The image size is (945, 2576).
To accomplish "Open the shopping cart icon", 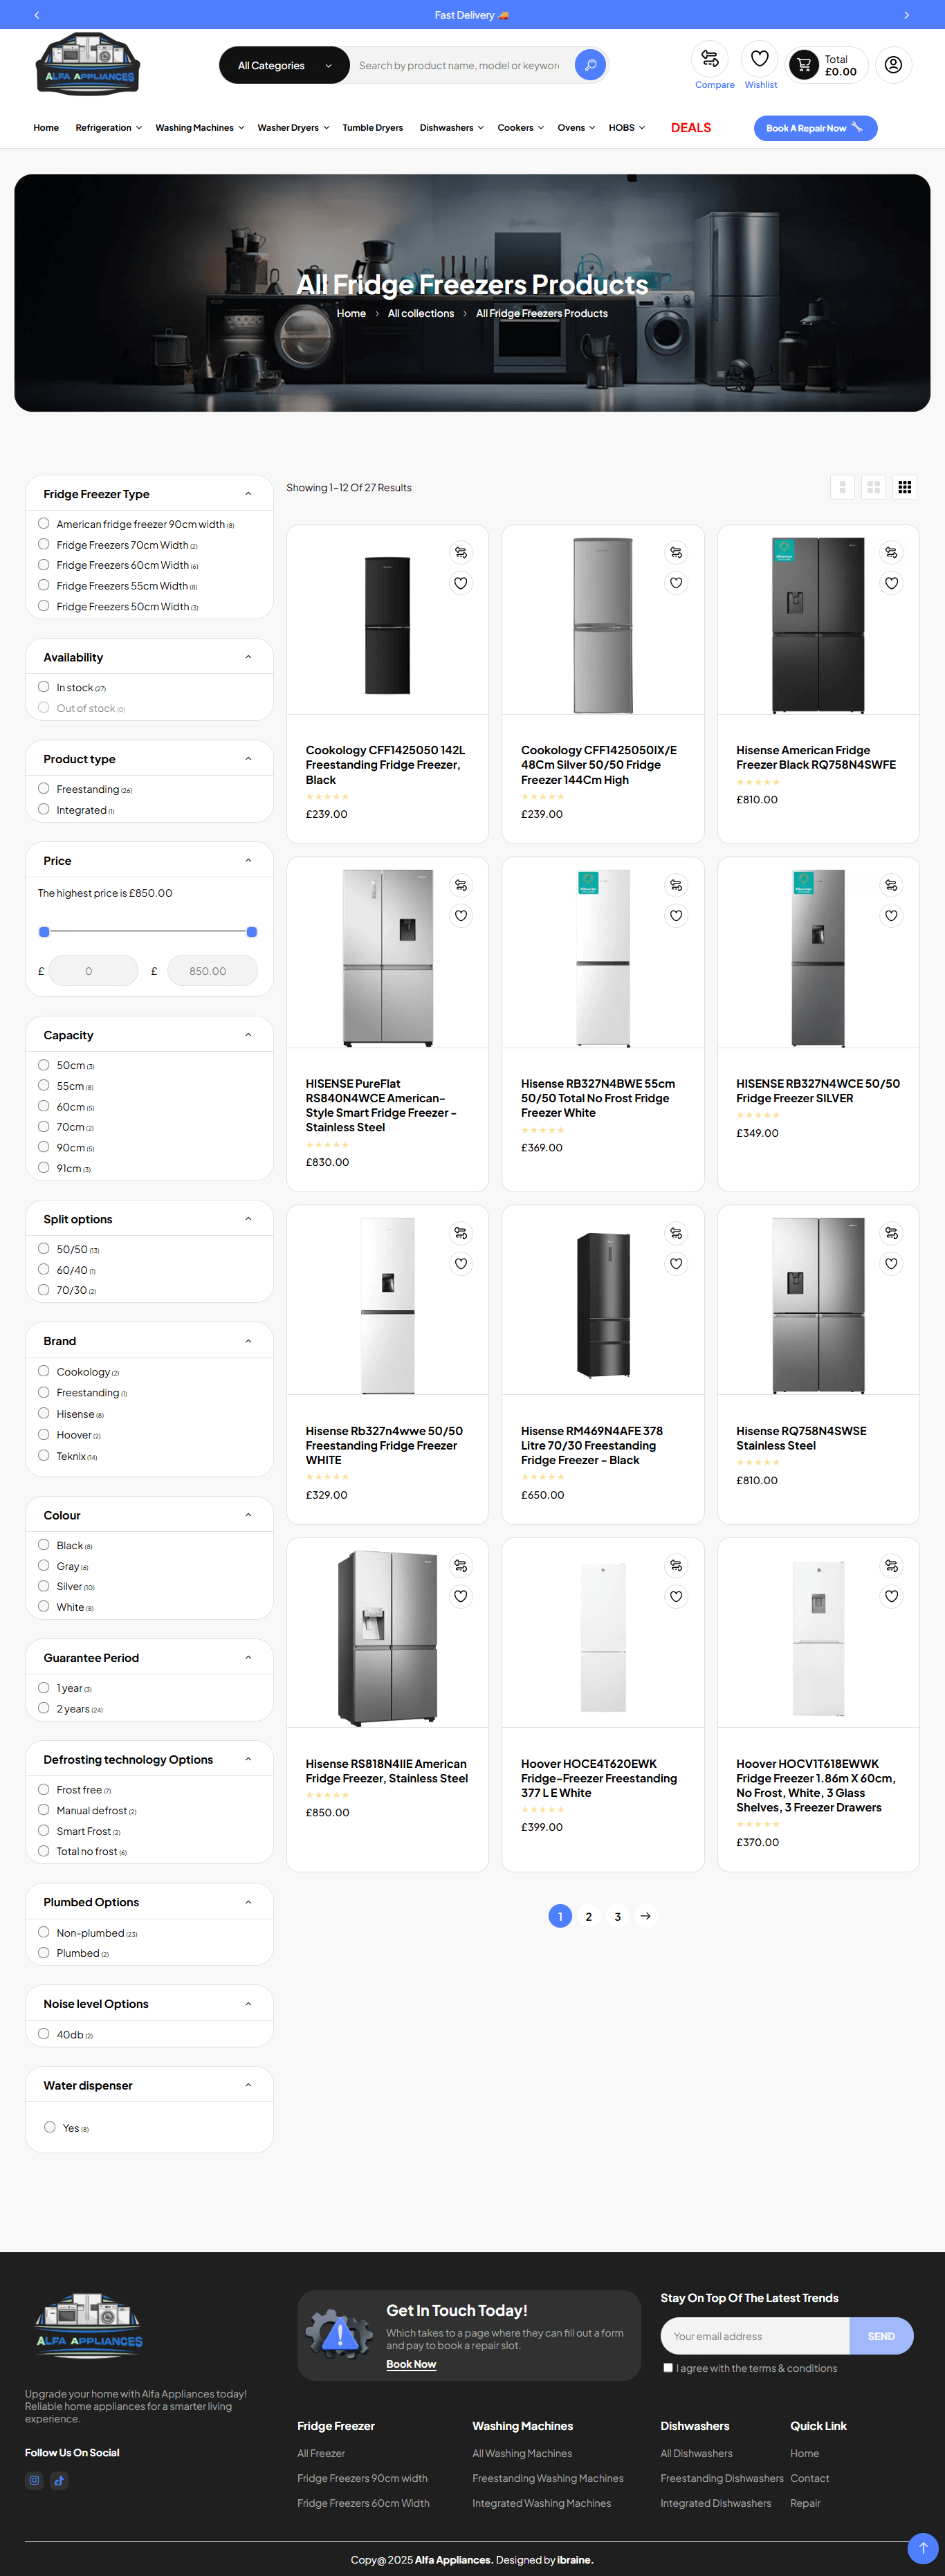I will (x=804, y=65).
